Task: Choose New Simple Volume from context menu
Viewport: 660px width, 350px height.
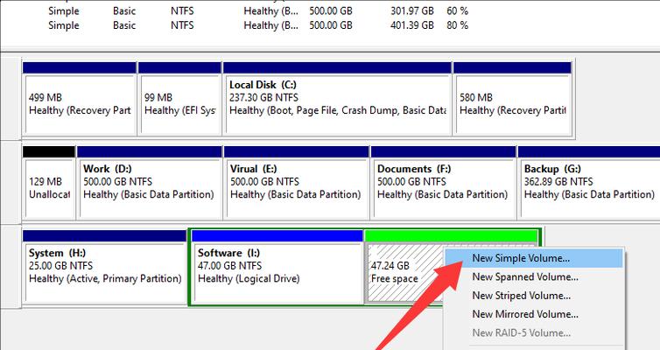Action: click(x=534, y=258)
